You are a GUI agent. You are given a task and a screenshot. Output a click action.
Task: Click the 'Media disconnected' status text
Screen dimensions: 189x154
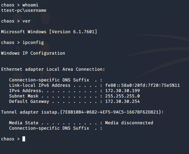tap(129, 123)
